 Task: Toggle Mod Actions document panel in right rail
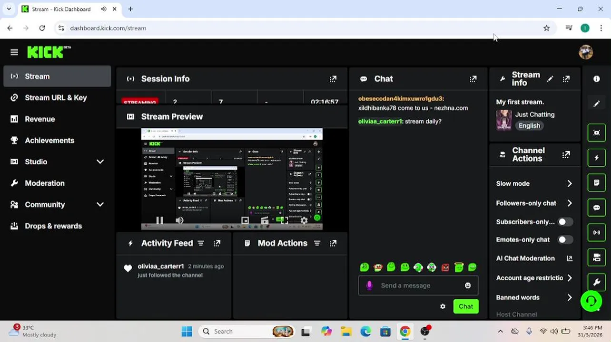click(x=597, y=182)
